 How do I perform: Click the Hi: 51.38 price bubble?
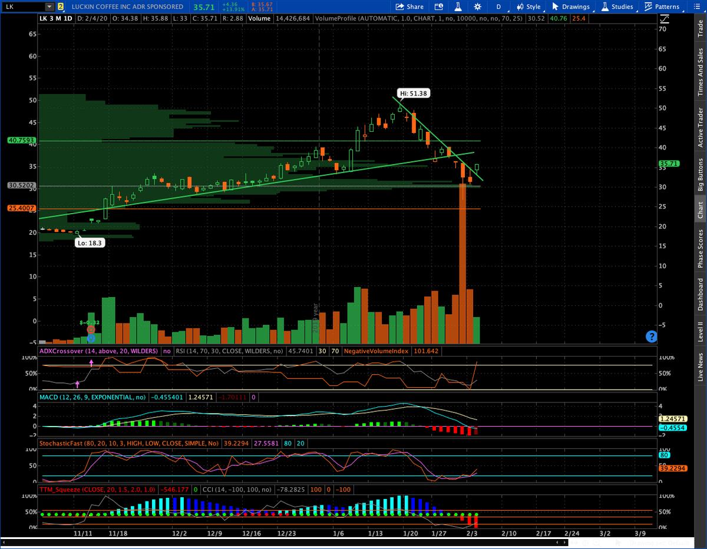click(413, 93)
